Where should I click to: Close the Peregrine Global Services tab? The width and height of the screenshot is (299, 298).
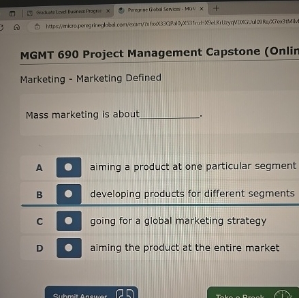[202, 9]
